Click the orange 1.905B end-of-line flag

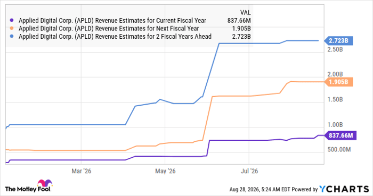338,82
